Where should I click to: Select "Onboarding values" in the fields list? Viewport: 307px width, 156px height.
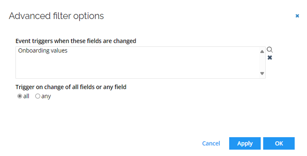(43, 51)
